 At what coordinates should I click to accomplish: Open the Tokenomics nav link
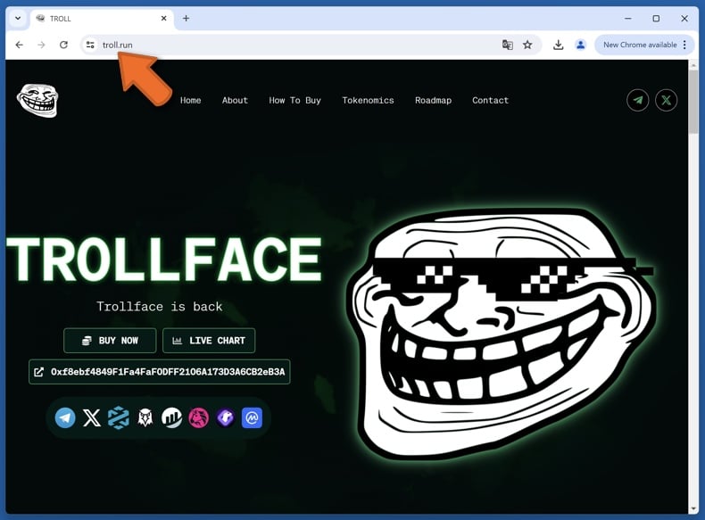[368, 100]
